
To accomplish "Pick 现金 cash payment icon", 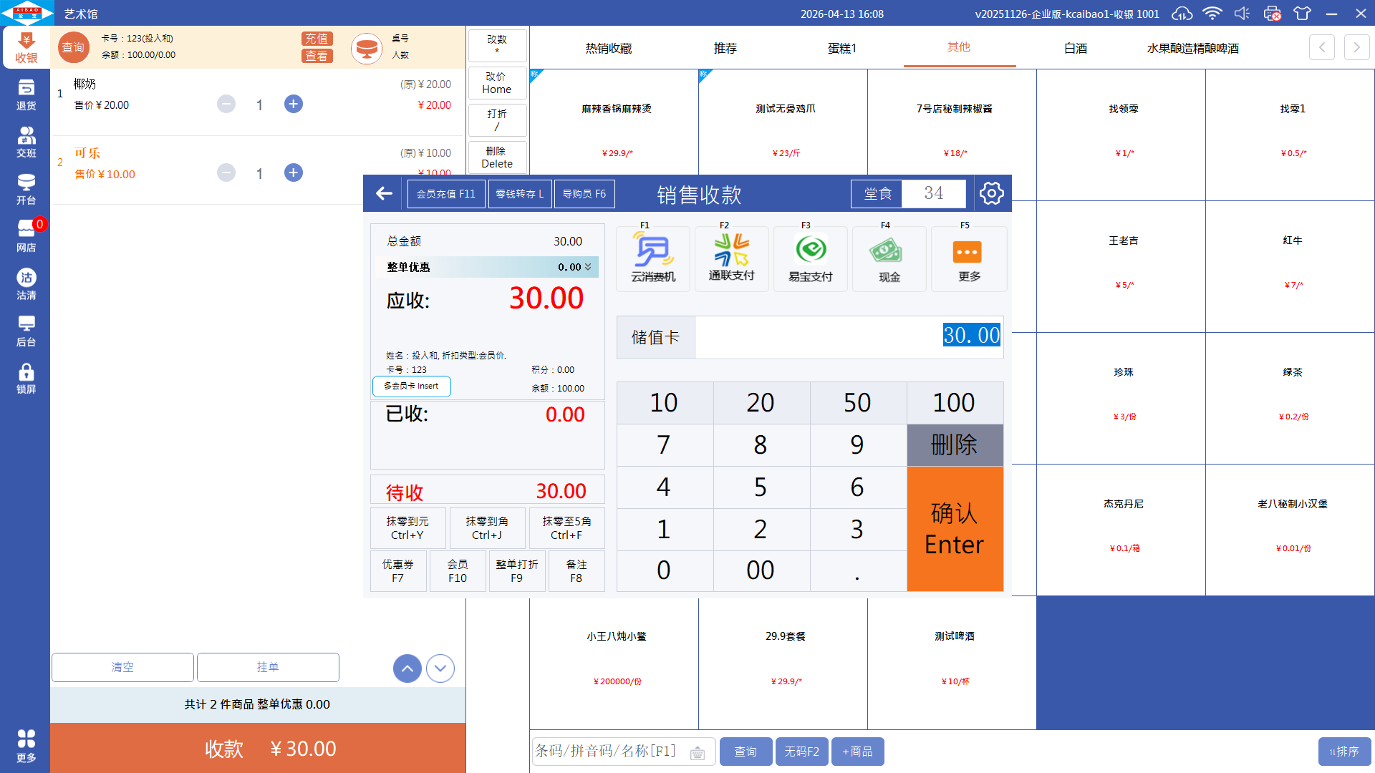I will (889, 258).
